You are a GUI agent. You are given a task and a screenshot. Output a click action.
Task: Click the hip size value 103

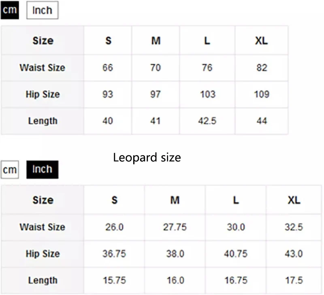(x=207, y=94)
